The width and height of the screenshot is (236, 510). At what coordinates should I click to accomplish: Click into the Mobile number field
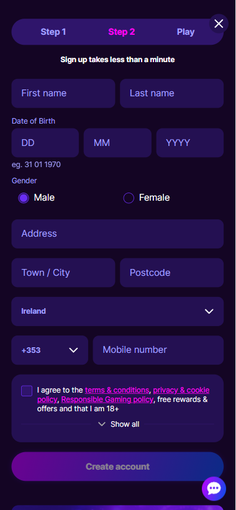coord(158,350)
